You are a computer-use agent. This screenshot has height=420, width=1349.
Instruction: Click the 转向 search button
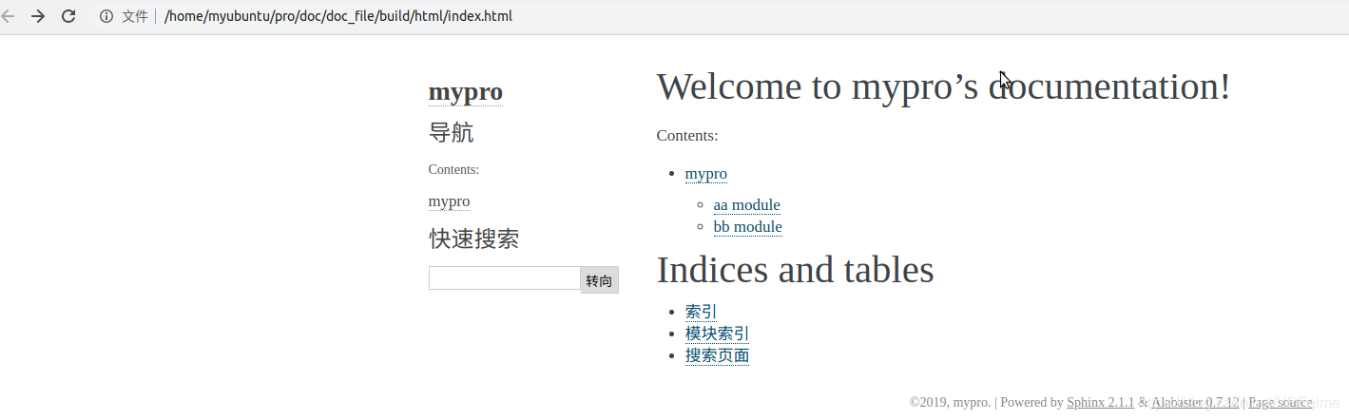pos(600,280)
